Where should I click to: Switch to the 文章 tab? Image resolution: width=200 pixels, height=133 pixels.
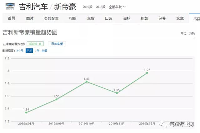pyautogui.click(x=180, y=18)
